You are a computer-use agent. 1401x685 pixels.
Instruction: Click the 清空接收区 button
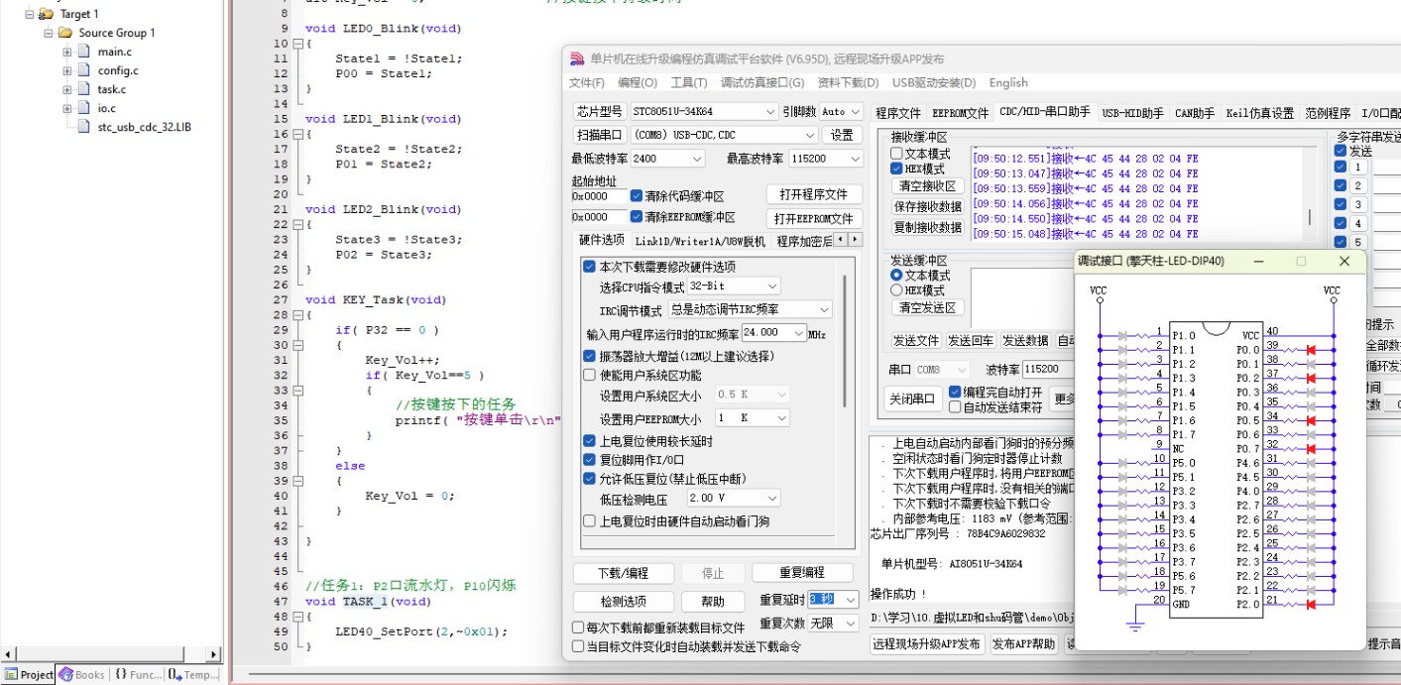click(927, 185)
